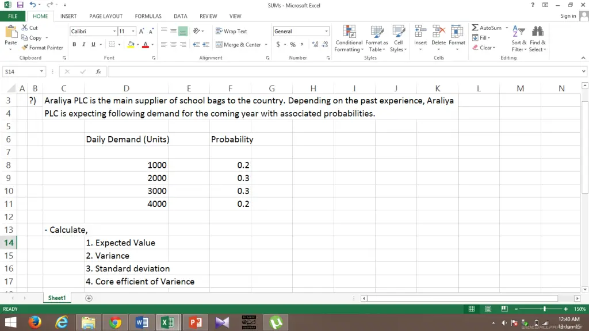Open Excel Help question mark
Screen dimensions: 589x331
tap(533, 5)
